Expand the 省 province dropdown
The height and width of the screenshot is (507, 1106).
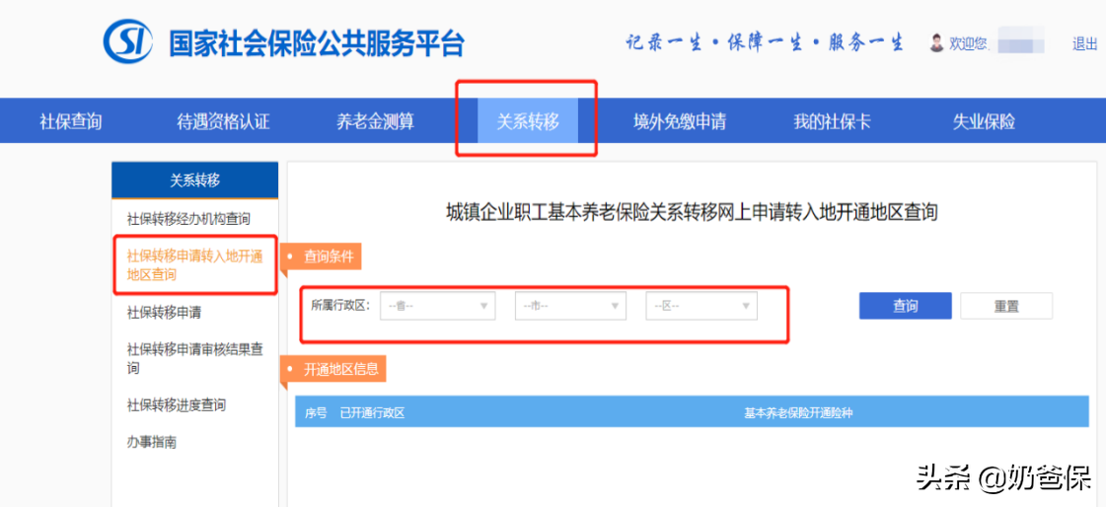(437, 306)
